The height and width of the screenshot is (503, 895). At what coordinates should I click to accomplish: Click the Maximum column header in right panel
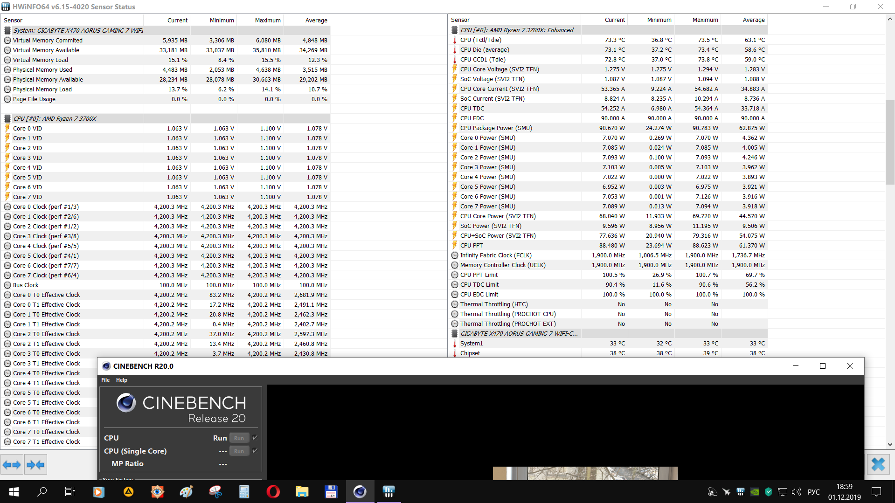[698, 20]
